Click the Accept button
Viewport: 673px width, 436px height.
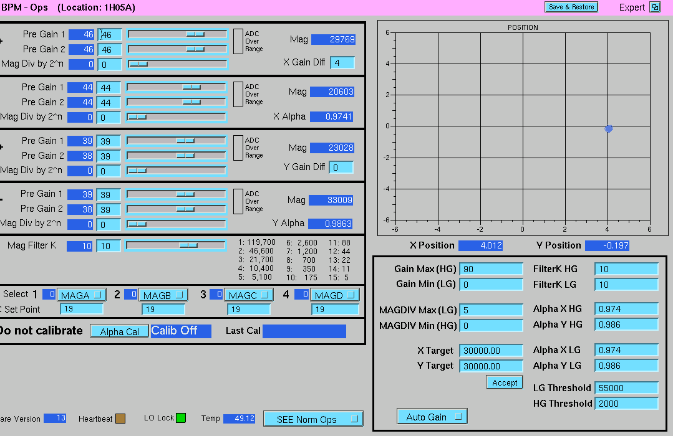coord(505,382)
